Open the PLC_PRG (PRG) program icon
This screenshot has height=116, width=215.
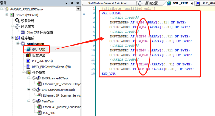pos(28,61)
